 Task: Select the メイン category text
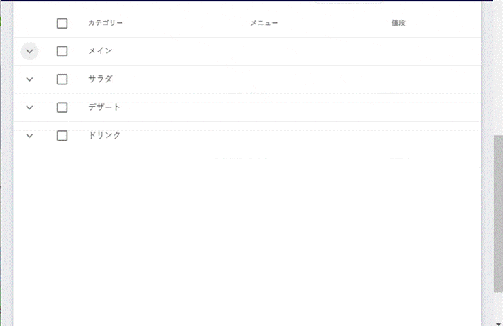tap(101, 51)
